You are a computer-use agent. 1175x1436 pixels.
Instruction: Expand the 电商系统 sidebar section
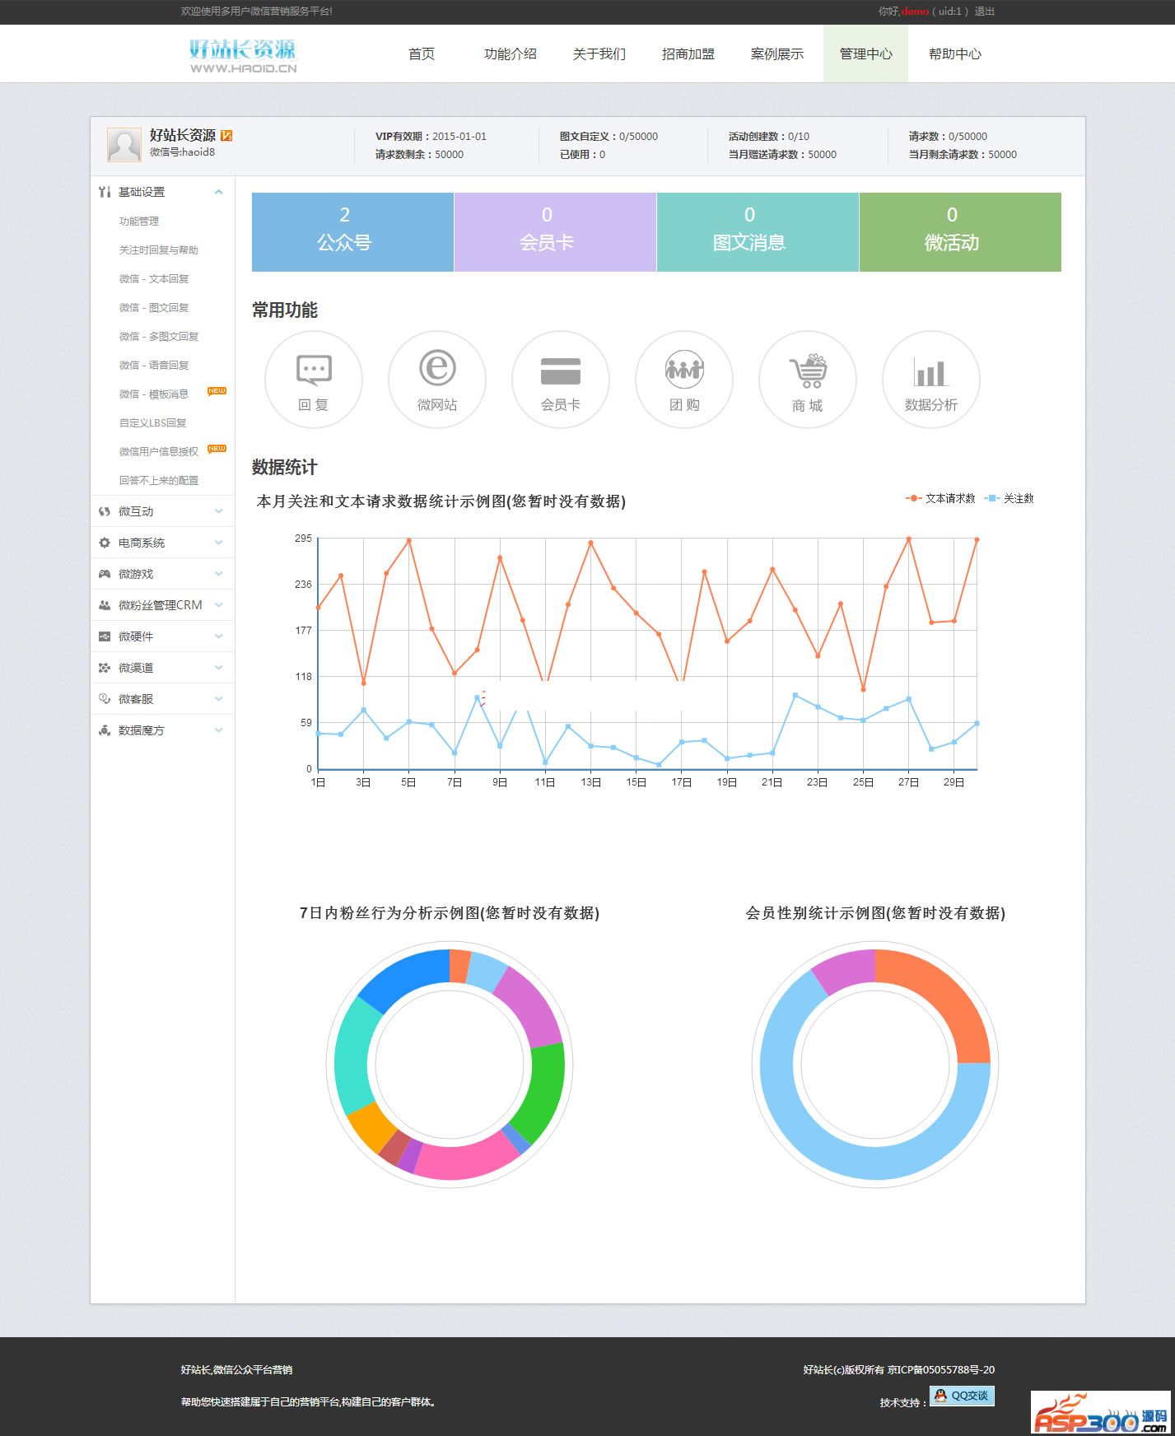[x=162, y=543]
